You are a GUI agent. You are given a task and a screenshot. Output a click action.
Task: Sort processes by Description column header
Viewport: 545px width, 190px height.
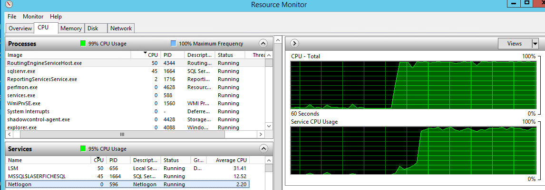tap(200, 55)
